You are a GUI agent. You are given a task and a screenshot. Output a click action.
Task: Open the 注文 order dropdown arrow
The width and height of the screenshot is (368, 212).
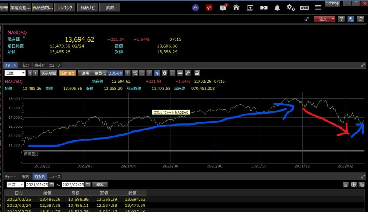pos(333,19)
